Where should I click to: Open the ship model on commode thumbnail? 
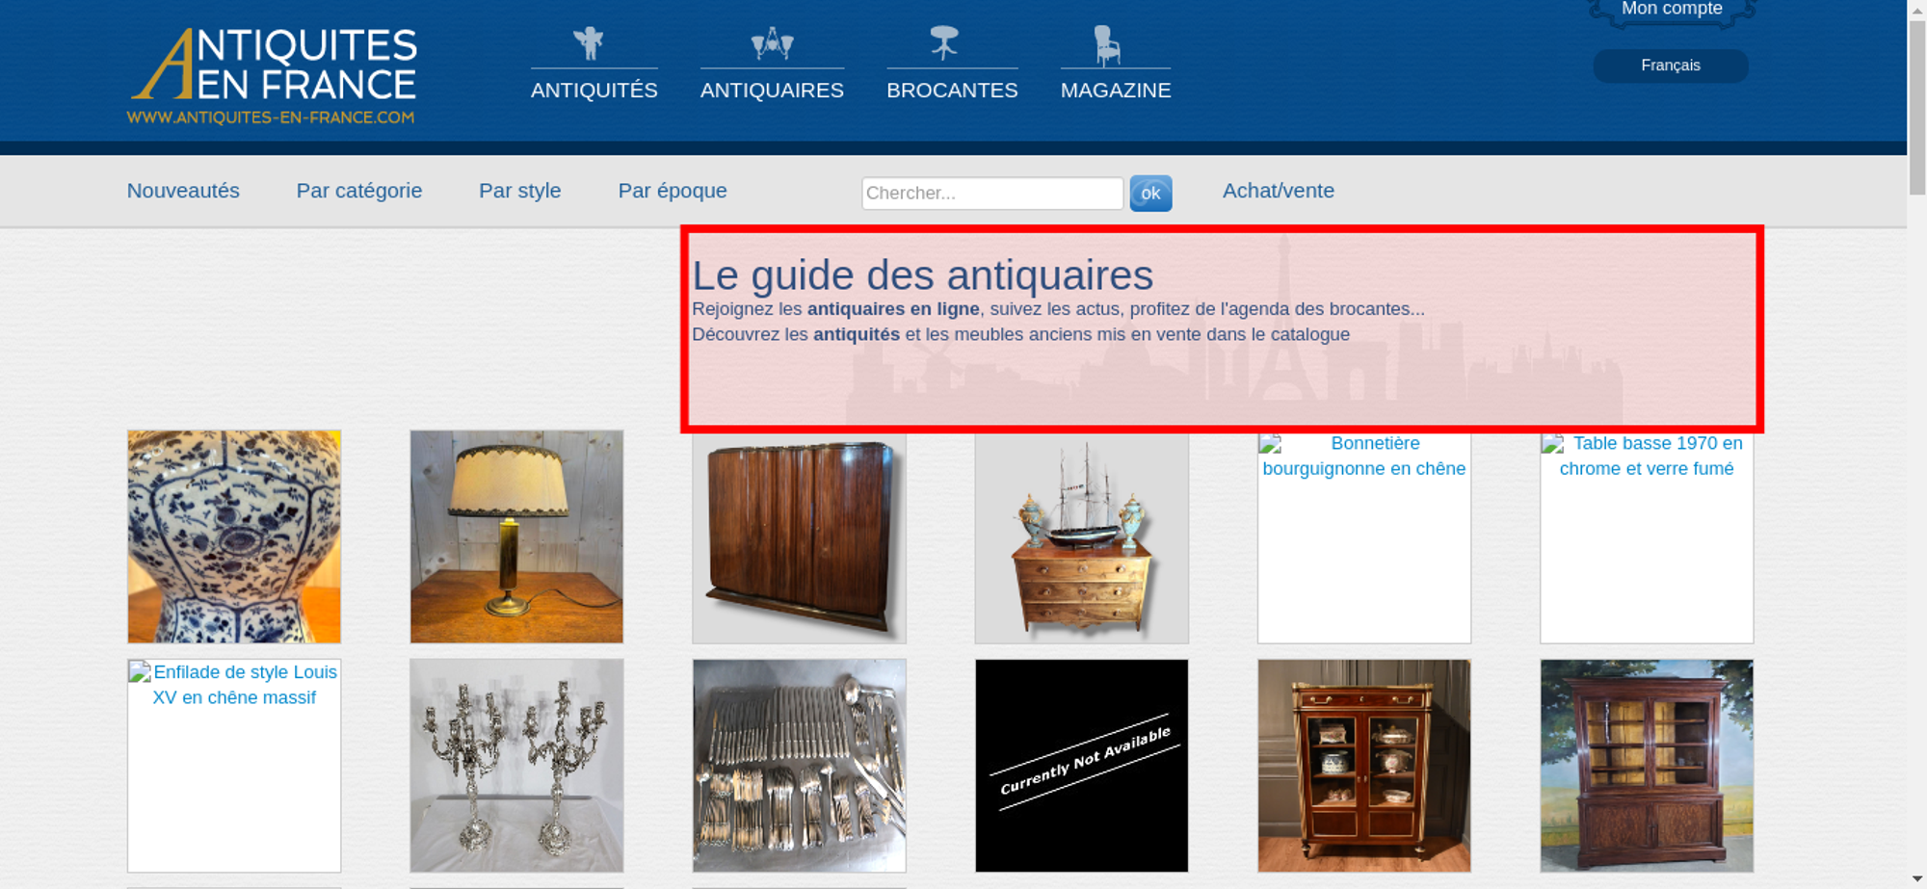click(x=1082, y=536)
